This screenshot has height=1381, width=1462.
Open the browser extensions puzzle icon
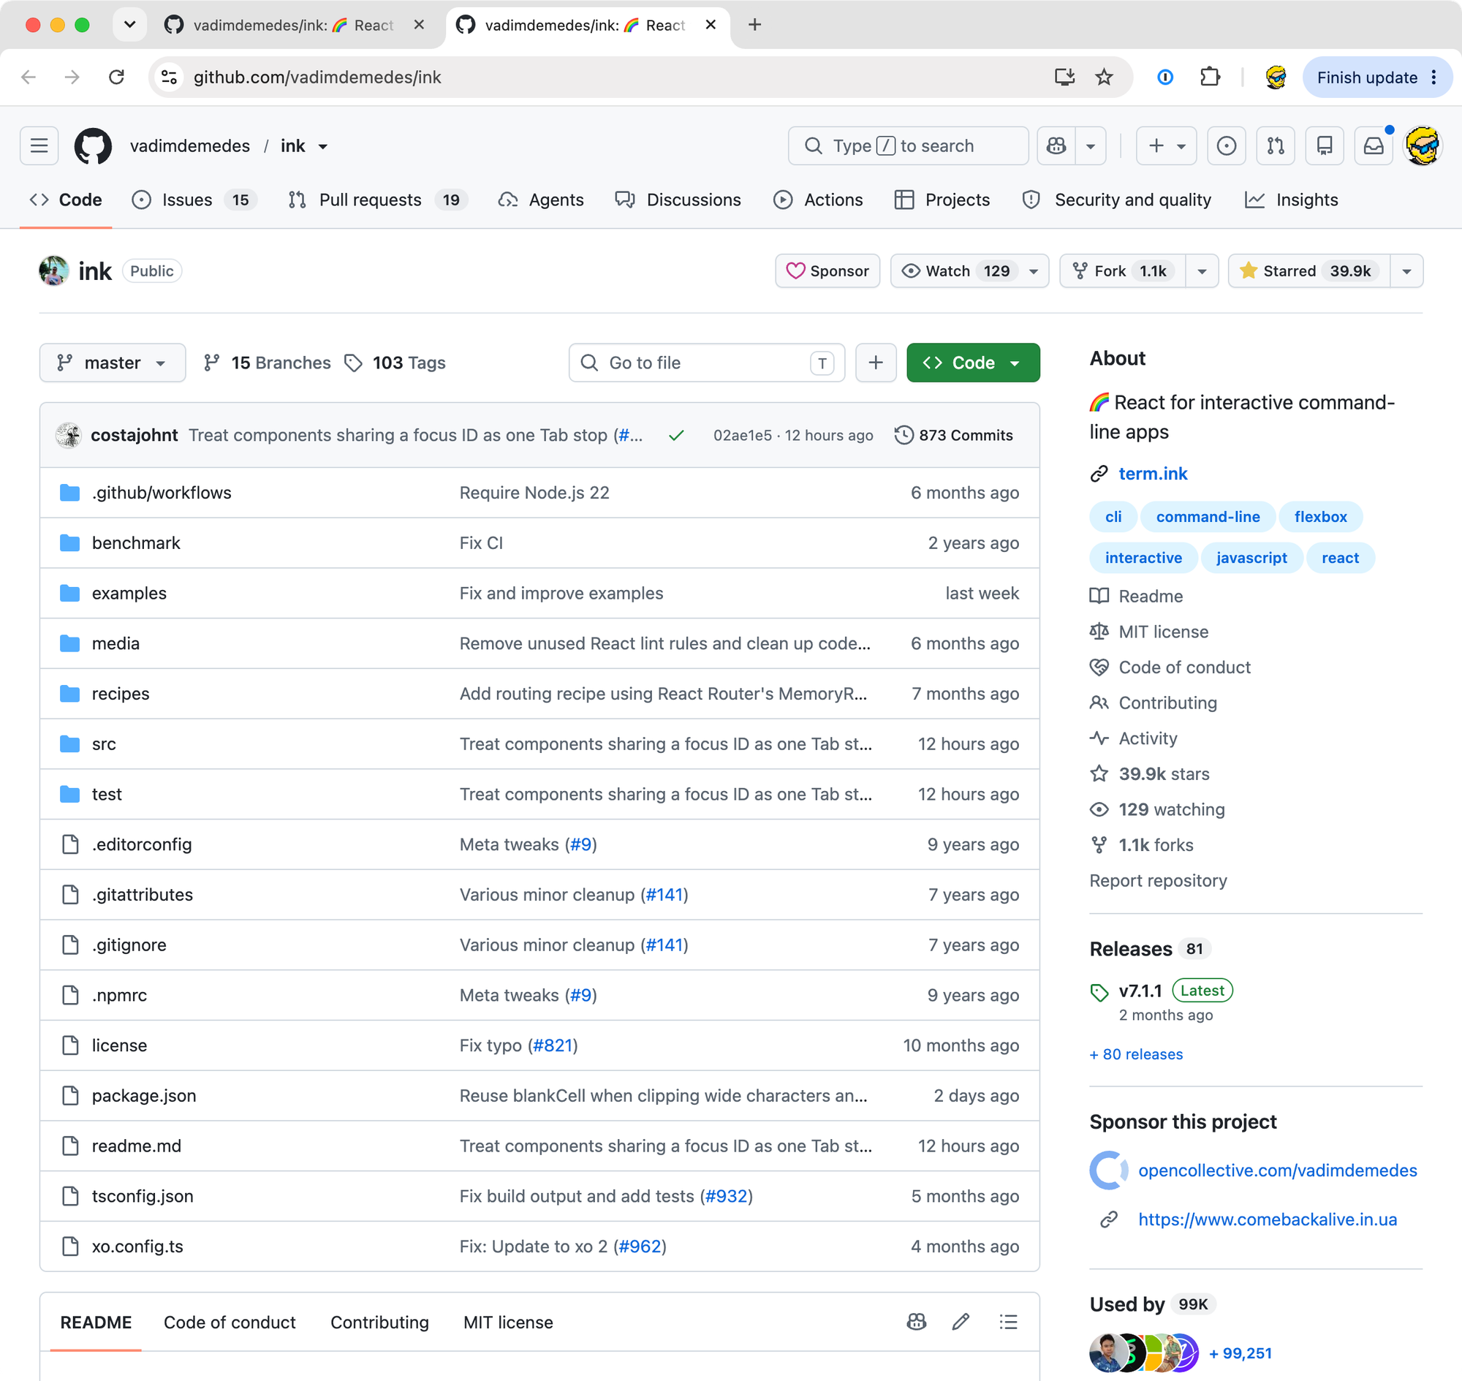[x=1210, y=77]
